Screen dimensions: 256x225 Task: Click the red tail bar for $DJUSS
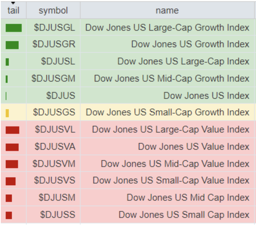tap(9, 215)
